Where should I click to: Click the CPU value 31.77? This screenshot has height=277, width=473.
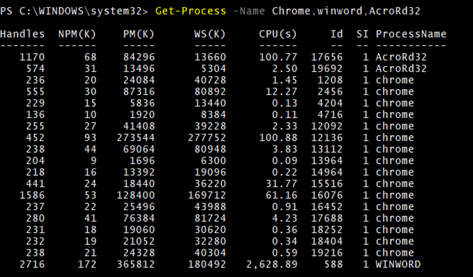coord(281,184)
